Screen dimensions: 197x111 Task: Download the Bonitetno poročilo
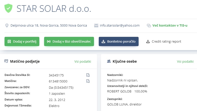[119, 41]
